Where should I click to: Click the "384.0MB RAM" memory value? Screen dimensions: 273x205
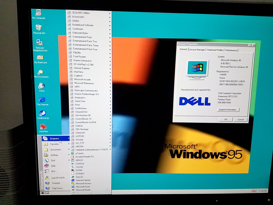pyautogui.click(x=224, y=103)
